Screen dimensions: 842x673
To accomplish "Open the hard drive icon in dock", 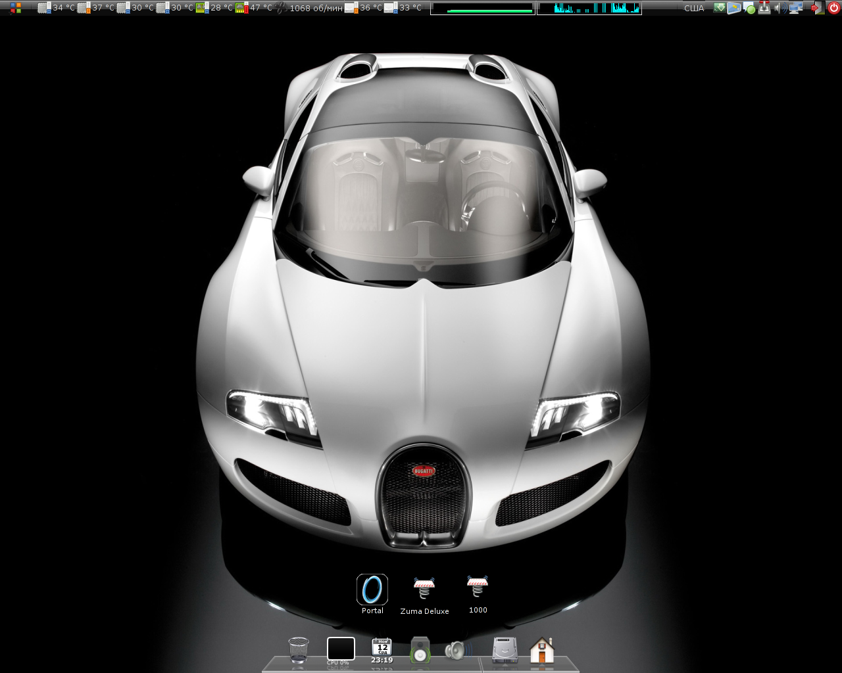I will (x=505, y=649).
